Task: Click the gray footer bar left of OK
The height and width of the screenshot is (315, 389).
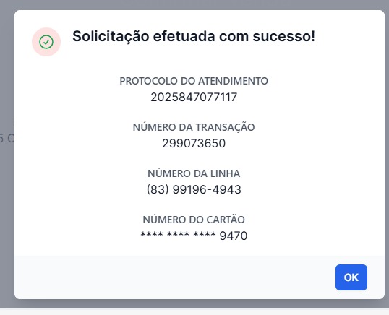Action: click(174, 277)
